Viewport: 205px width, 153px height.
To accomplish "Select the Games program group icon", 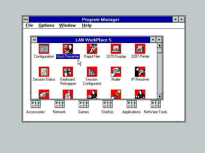I will [x=84, y=104].
